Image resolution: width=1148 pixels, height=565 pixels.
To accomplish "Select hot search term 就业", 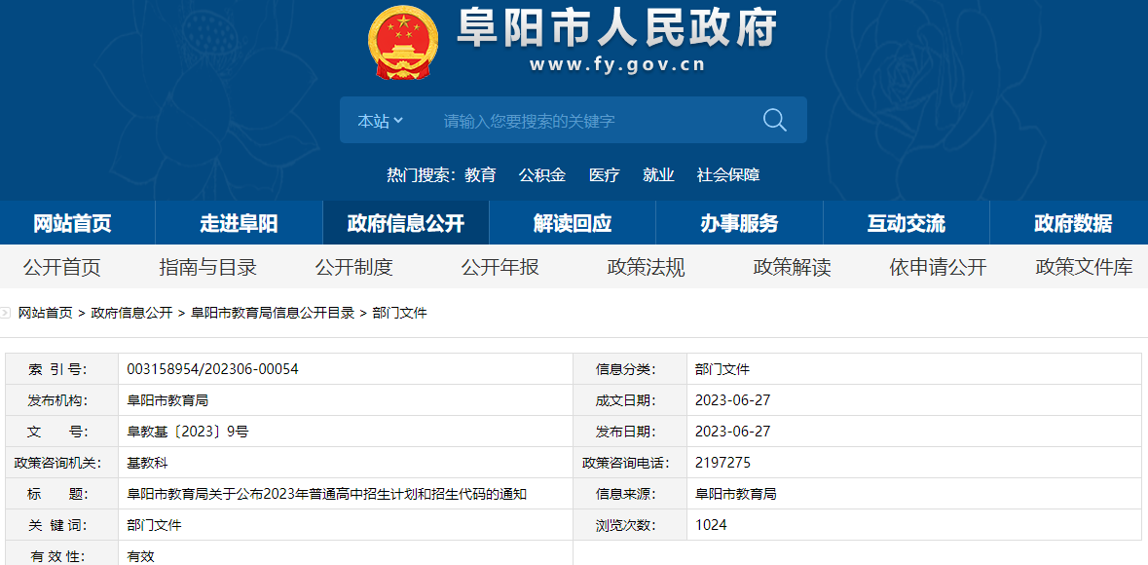I will pyautogui.click(x=658, y=175).
